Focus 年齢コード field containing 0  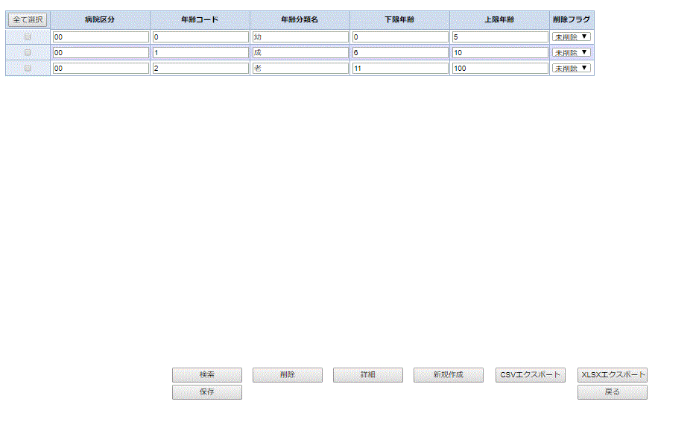(200, 37)
